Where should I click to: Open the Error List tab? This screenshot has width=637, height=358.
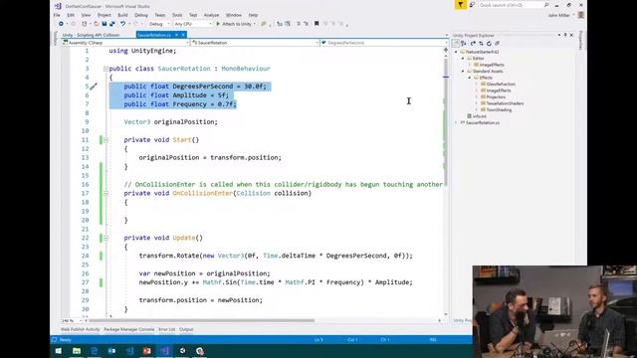pos(166,329)
